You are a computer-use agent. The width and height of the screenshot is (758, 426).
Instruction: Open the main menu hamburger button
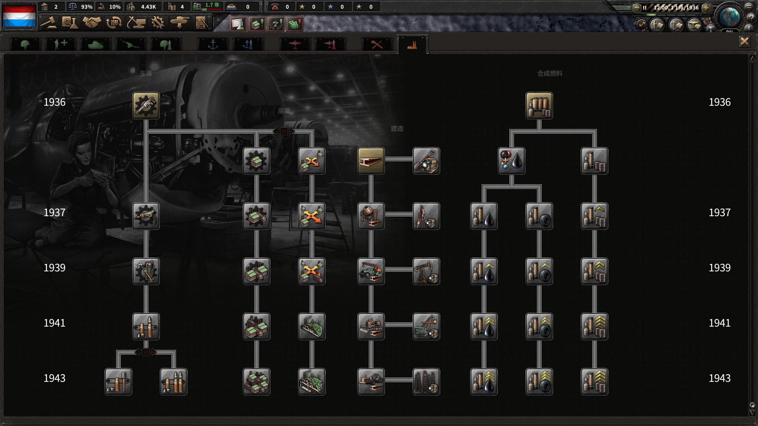pos(749,7)
